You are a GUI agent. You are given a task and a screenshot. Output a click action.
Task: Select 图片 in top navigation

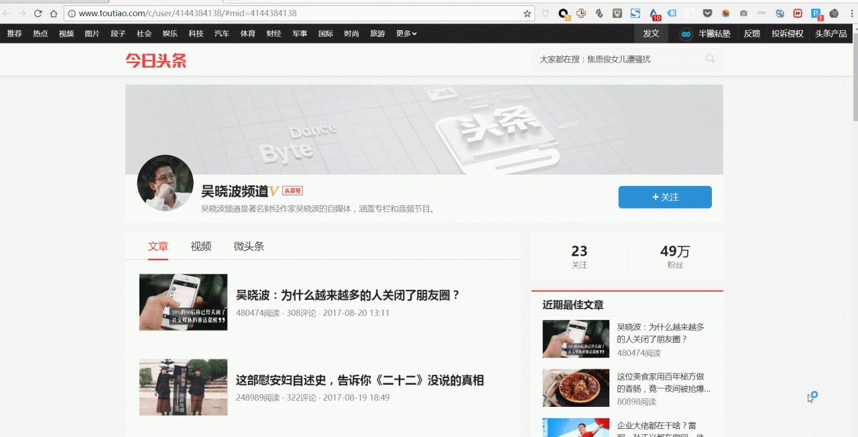tap(93, 33)
